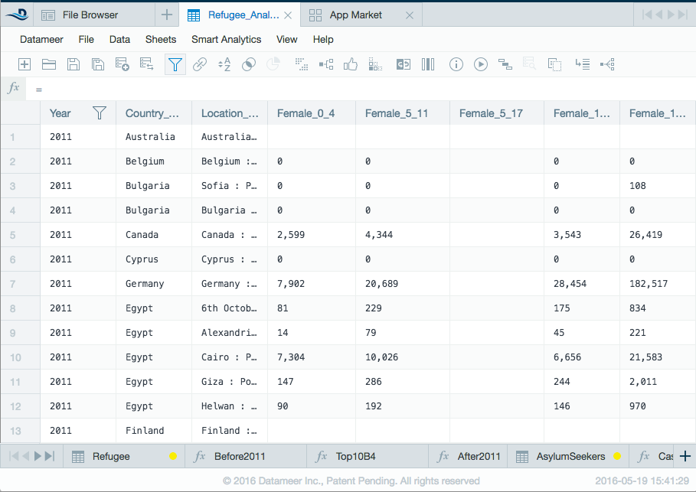The width and height of the screenshot is (696, 492).
Task: Click the Cyprus country cell
Action: [154, 259]
